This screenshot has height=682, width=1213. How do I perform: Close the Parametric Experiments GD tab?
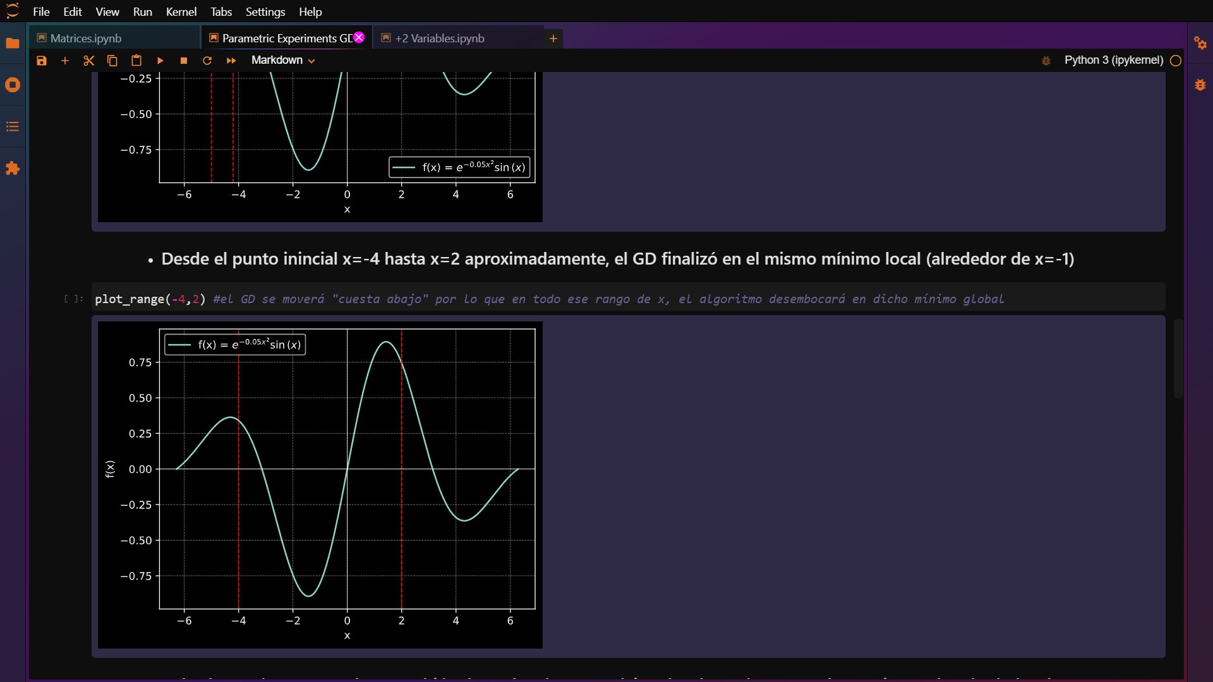coord(359,37)
